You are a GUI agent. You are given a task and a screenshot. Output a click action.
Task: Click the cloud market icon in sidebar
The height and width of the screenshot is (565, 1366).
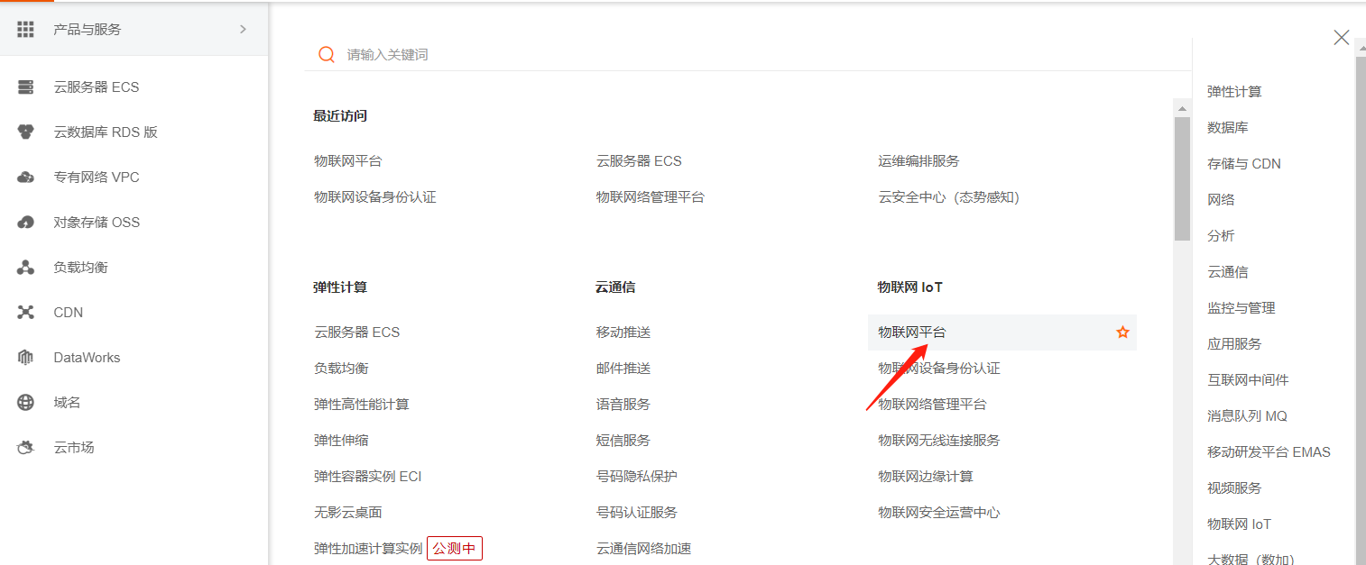tap(25, 448)
